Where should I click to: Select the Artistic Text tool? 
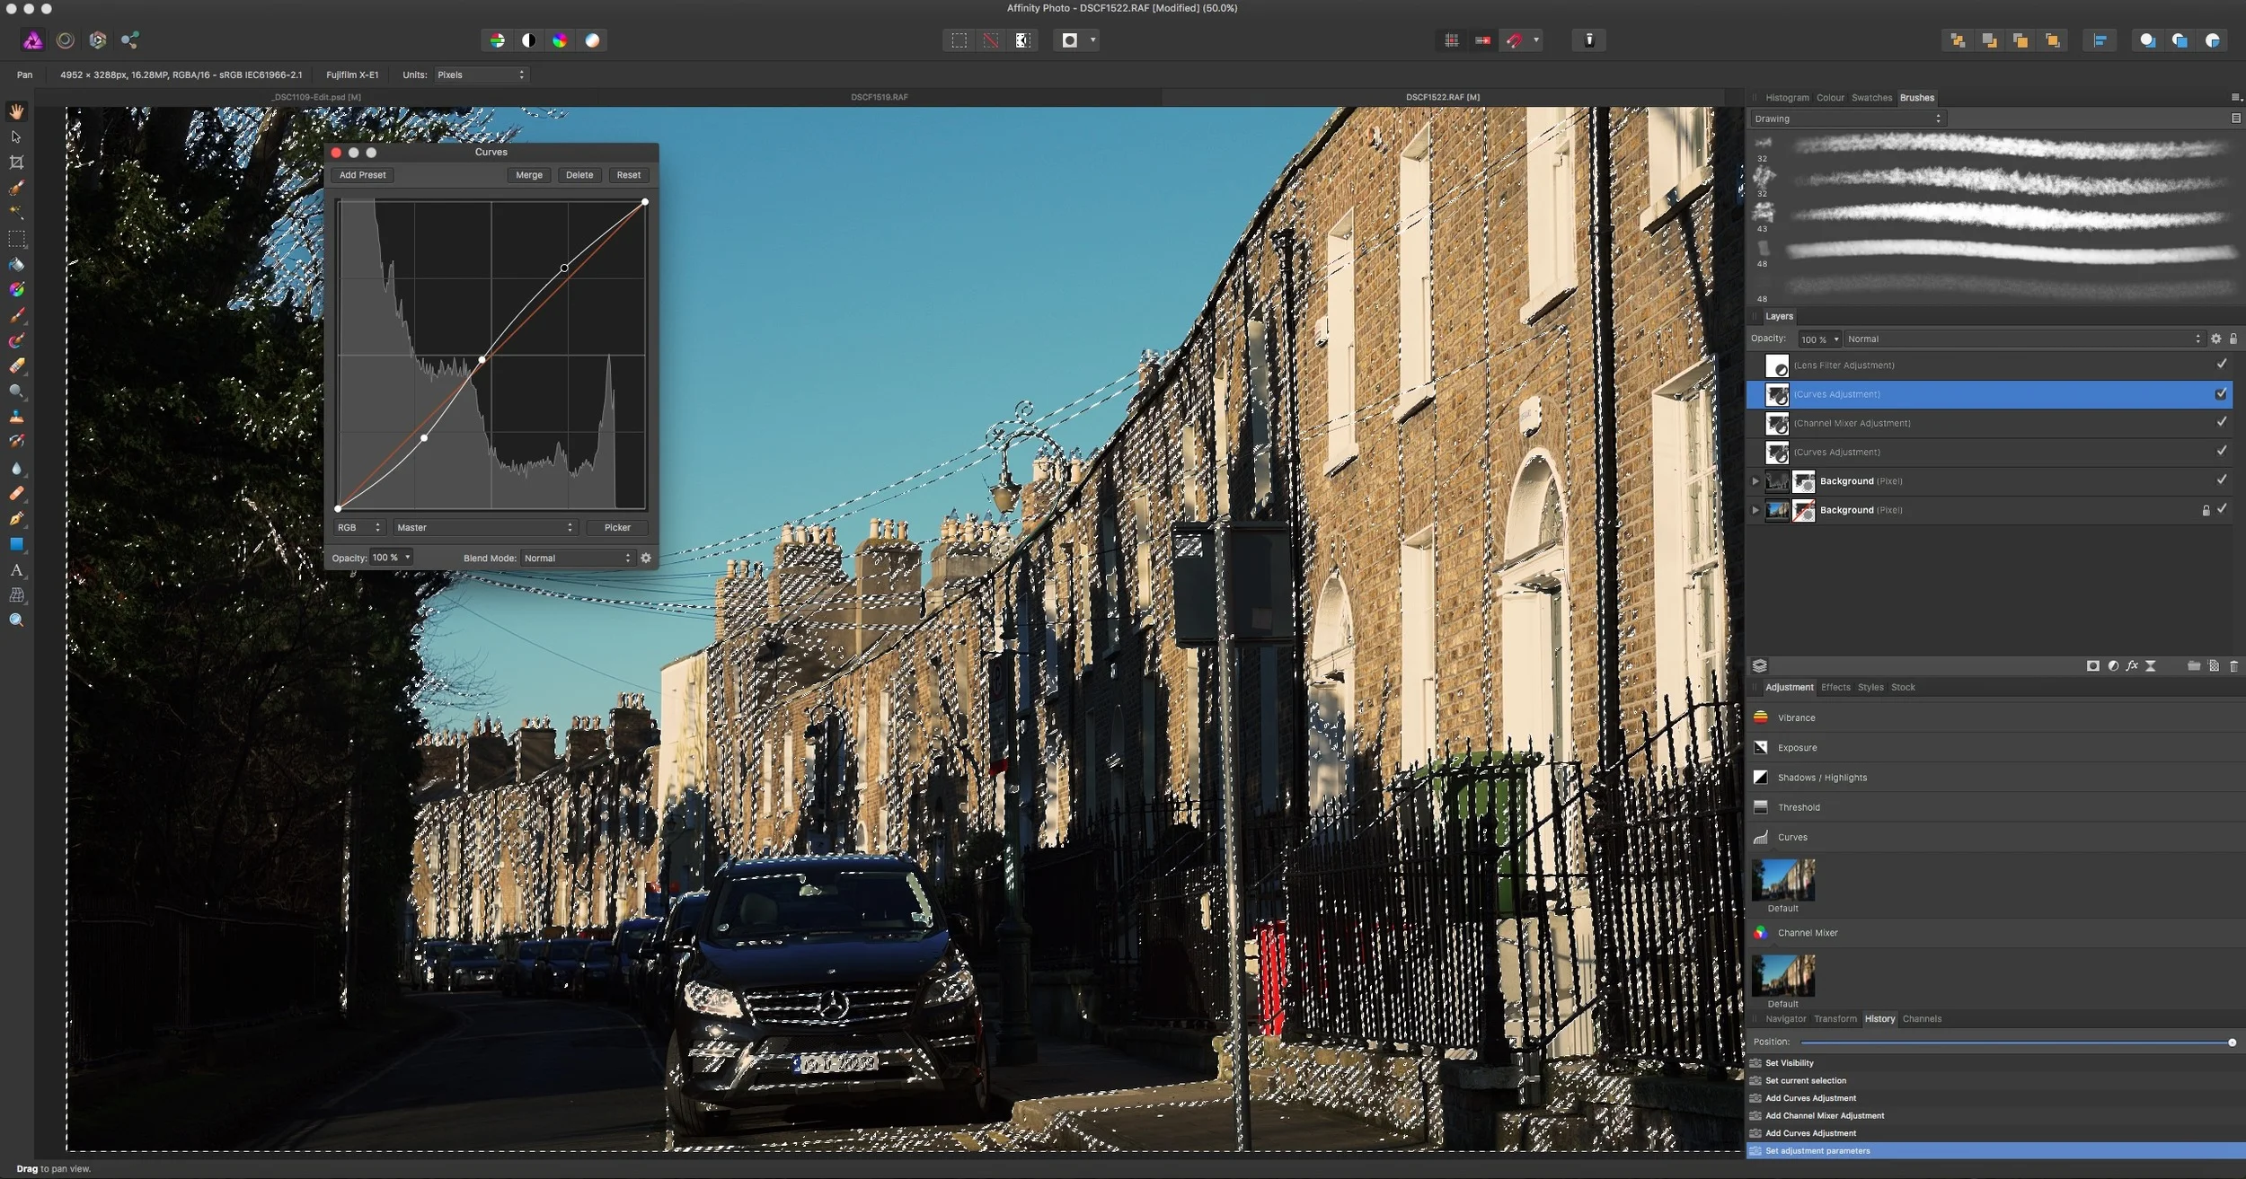tap(16, 570)
